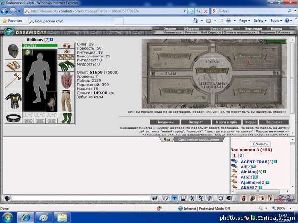Click the head icon left of chat input
This screenshot has height=223, width=298.
[7, 198]
